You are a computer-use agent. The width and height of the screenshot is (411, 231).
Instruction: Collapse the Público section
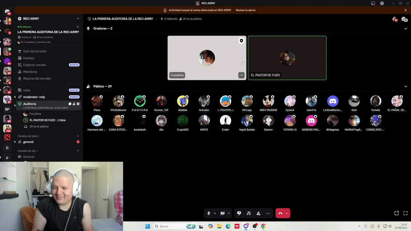pyautogui.click(x=406, y=87)
